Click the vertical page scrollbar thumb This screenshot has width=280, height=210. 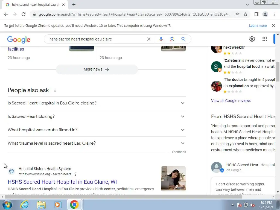click(x=278, y=72)
